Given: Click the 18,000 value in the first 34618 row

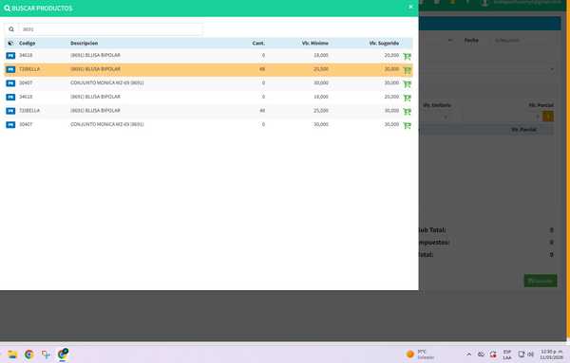Looking at the screenshot, I should click(x=321, y=55).
